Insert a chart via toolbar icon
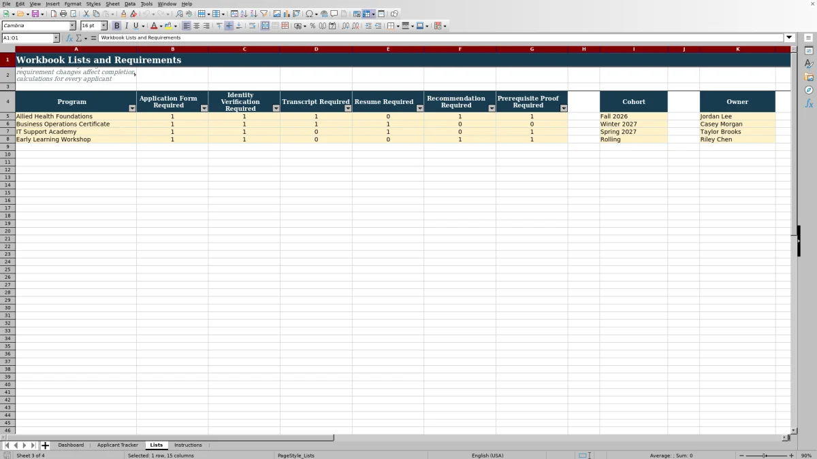Image resolution: width=817 pixels, height=459 pixels. [287, 14]
